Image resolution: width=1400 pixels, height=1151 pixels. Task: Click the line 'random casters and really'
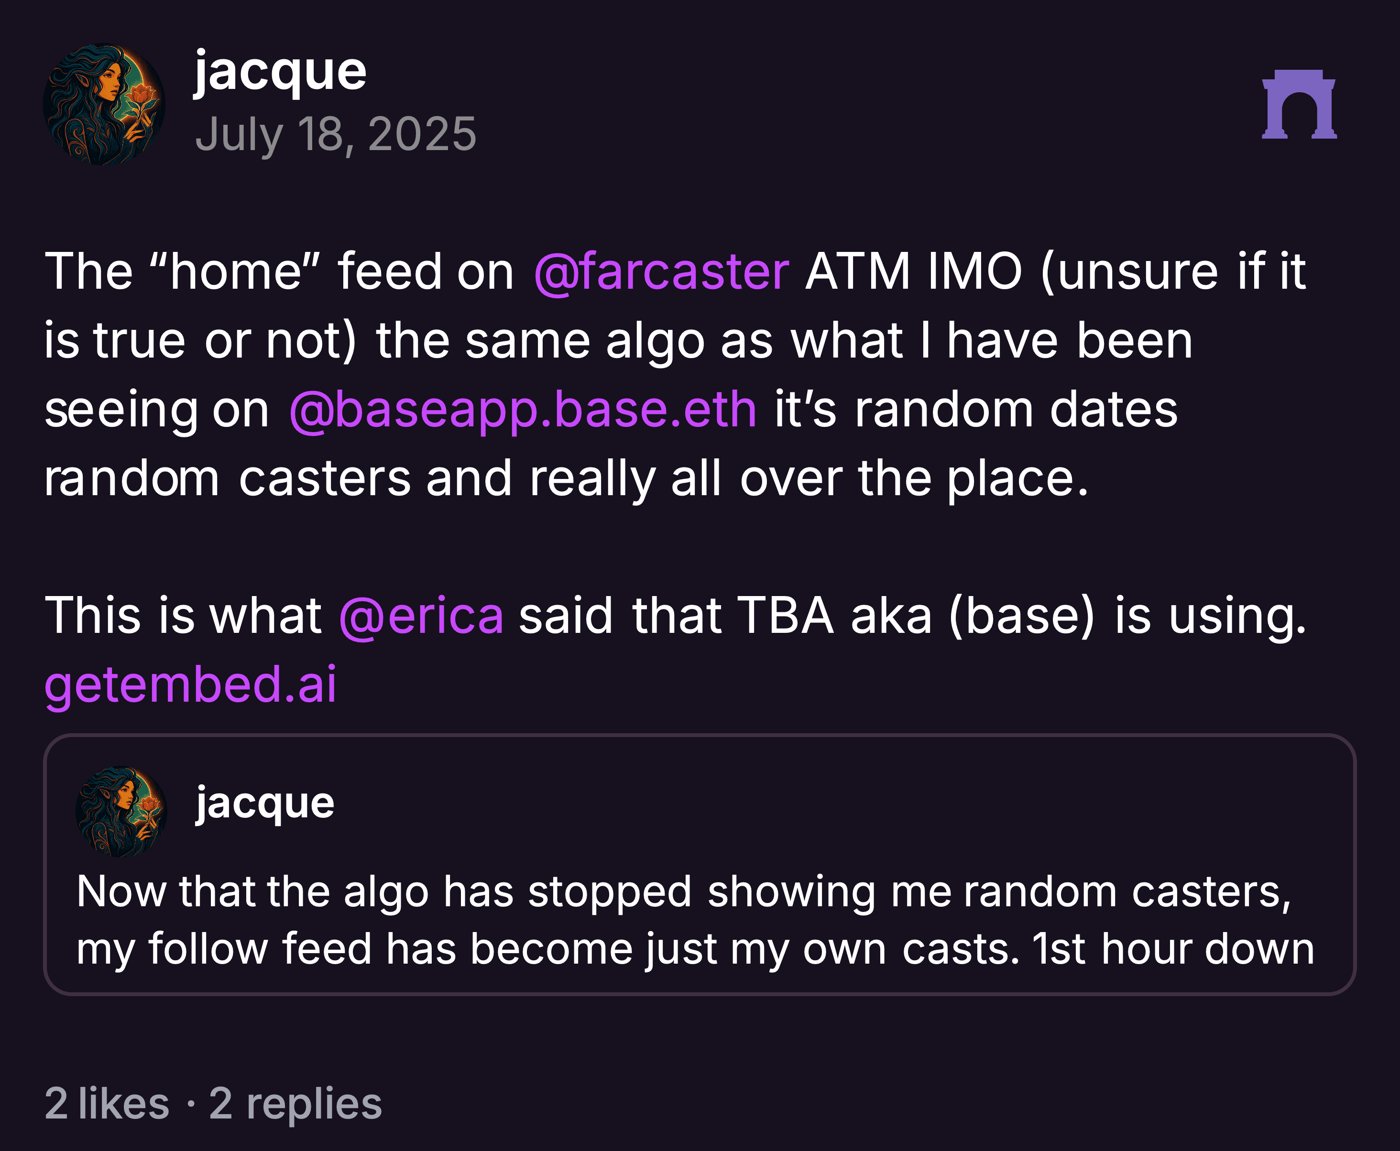tap(350, 478)
